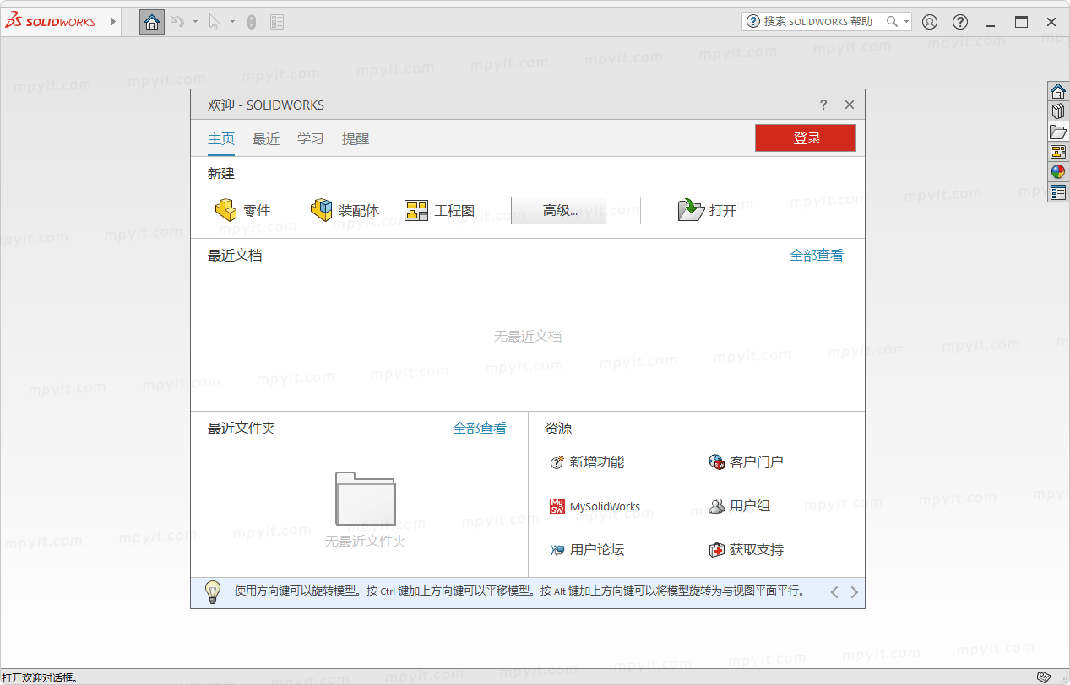Create new 装配体 assembly
This screenshot has height=685, width=1070.
[345, 210]
